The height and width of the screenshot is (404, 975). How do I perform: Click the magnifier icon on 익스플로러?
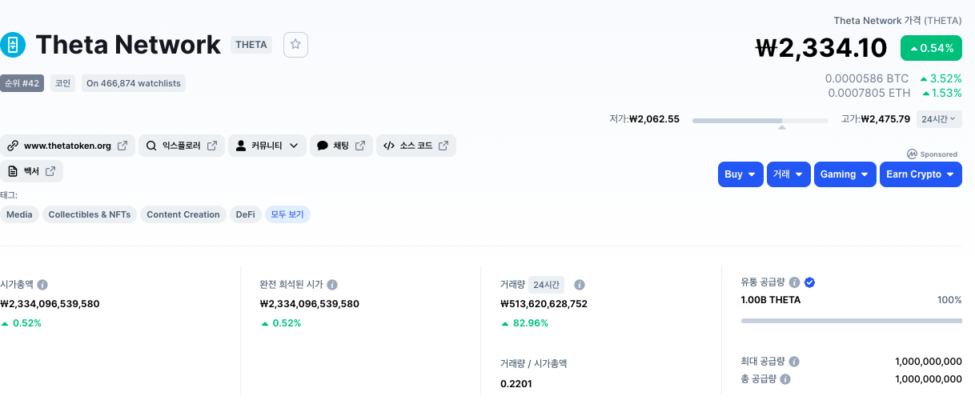151,146
